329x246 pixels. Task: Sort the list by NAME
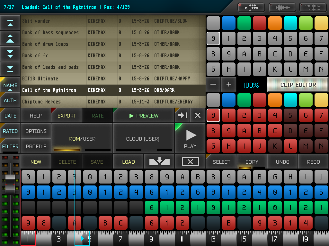tap(10, 85)
